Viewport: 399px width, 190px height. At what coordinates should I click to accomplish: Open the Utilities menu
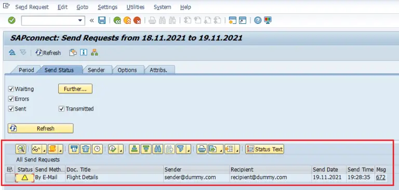click(136, 7)
